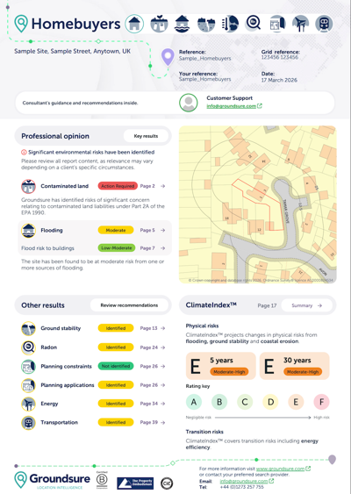Go to Page 26 for Planning applications

(x=153, y=385)
